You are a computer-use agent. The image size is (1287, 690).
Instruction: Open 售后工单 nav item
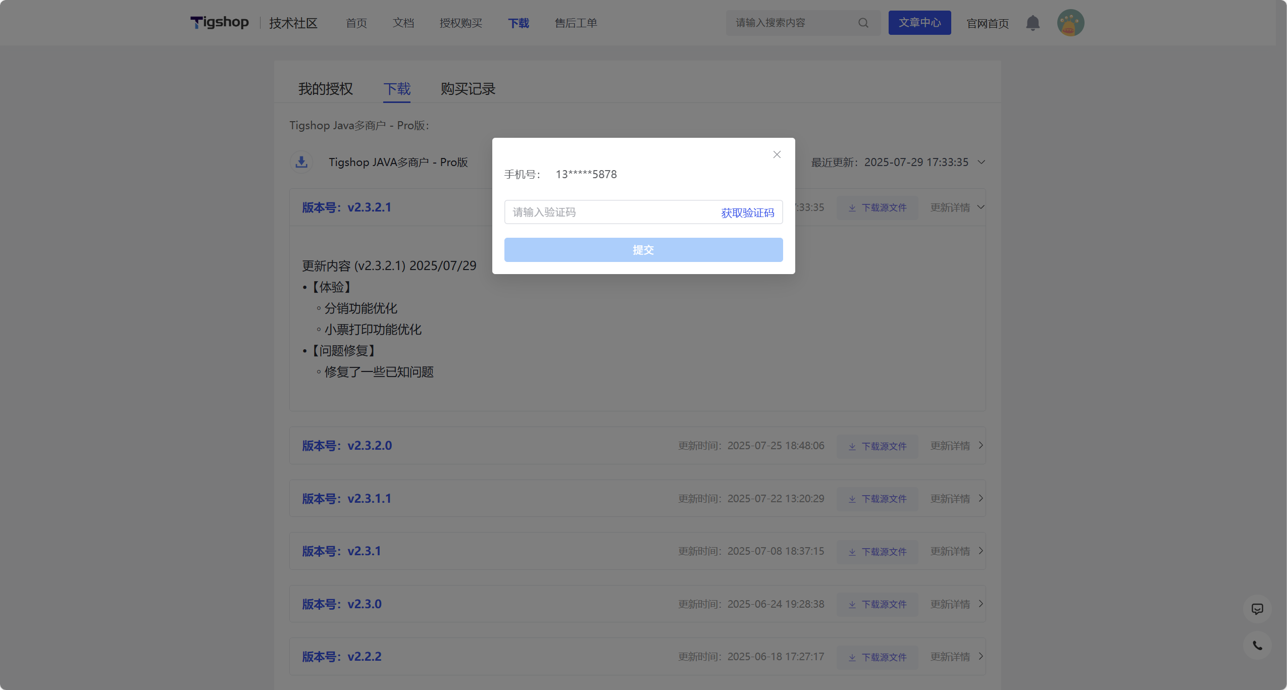pyautogui.click(x=576, y=23)
